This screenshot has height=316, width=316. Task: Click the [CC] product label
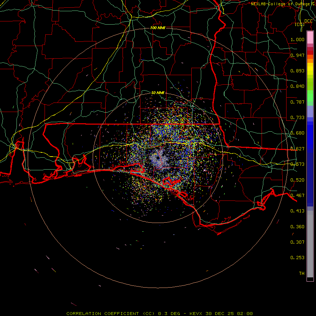(300, 24)
